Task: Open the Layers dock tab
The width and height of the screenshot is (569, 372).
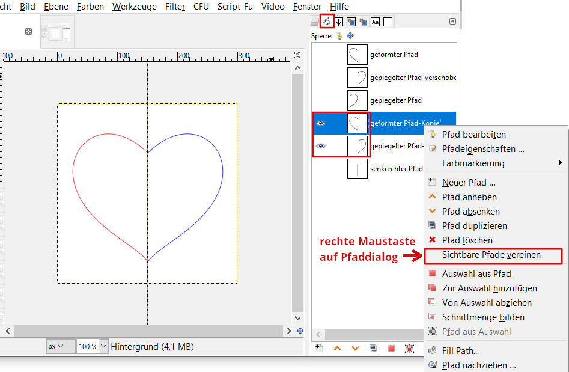Action: pyautogui.click(x=315, y=22)
